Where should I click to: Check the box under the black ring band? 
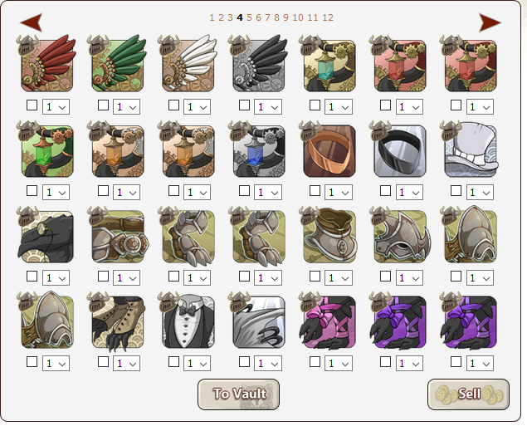(x=385, y=191)
